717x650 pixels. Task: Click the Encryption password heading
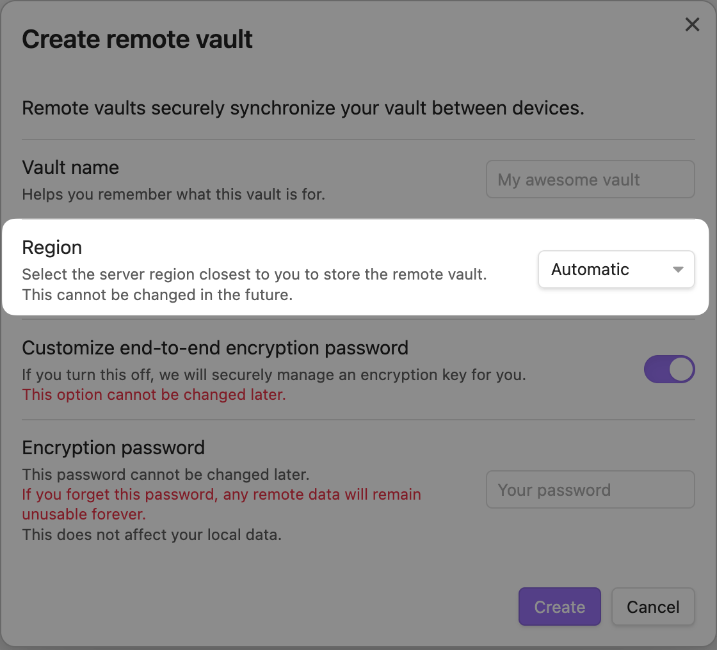113,448
